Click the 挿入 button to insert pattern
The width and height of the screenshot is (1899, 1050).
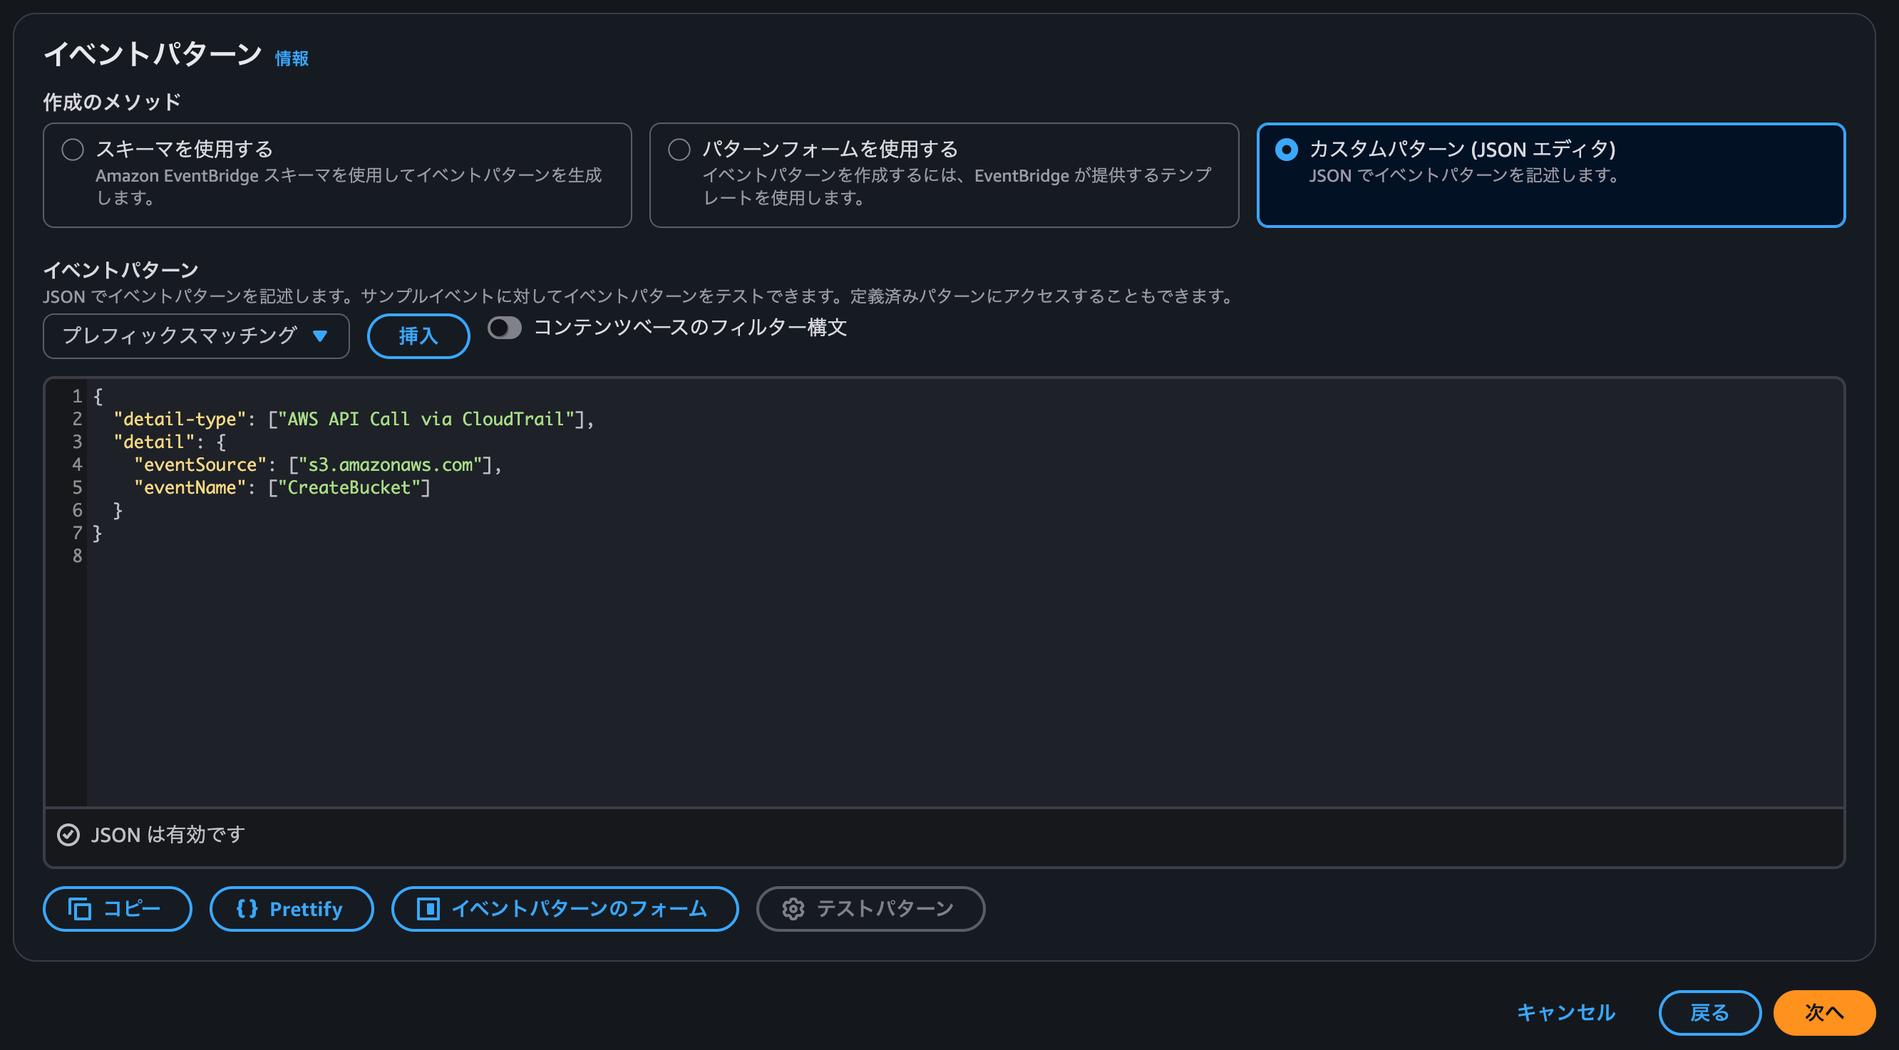(417, 336)
